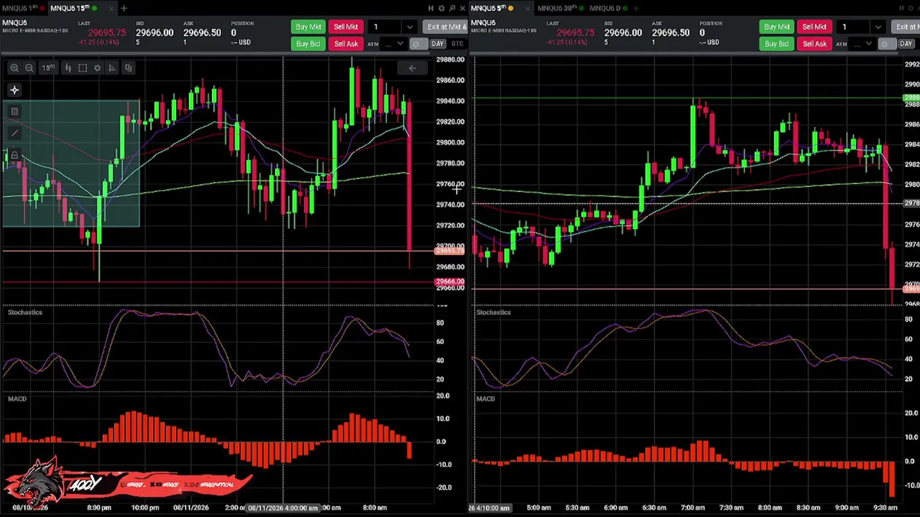Toggle the drawings lock icon
Image resolution: width=920 pixels, height=517 pixels.
click(x=14, y=155)
